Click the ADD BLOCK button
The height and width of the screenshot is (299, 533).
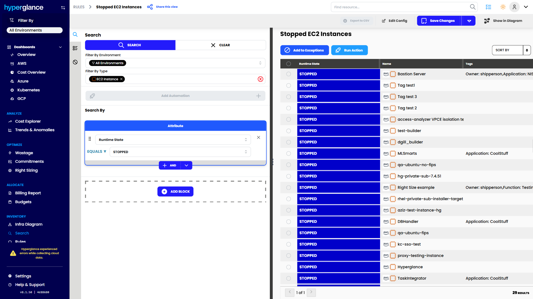tap(175, 192)
